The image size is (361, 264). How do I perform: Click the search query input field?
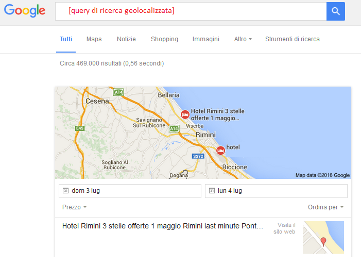click(x=191, y=11)
